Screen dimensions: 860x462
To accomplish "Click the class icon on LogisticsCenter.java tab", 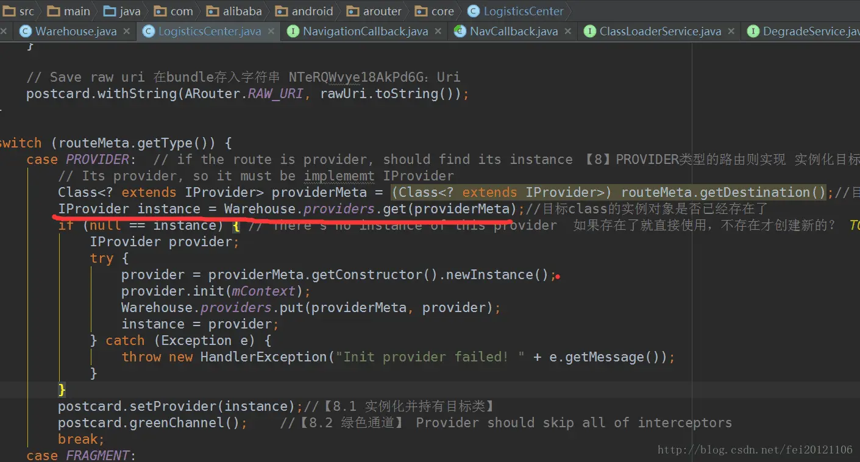I will [148, 31].
